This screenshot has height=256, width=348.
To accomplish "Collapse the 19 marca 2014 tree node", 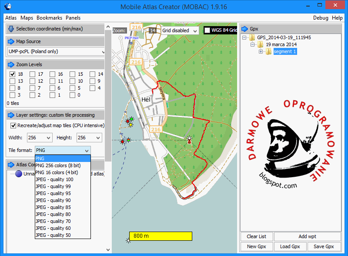I will pyautogui.click(x=252, y=44).
